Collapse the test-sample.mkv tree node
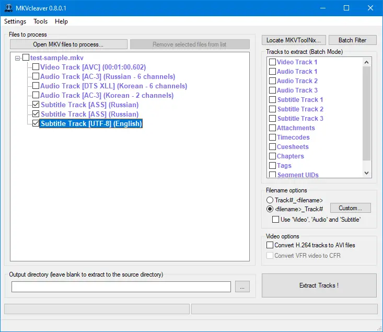Image resolution: width=383 pixels, height=332 pixels. [x=17, y=58]
